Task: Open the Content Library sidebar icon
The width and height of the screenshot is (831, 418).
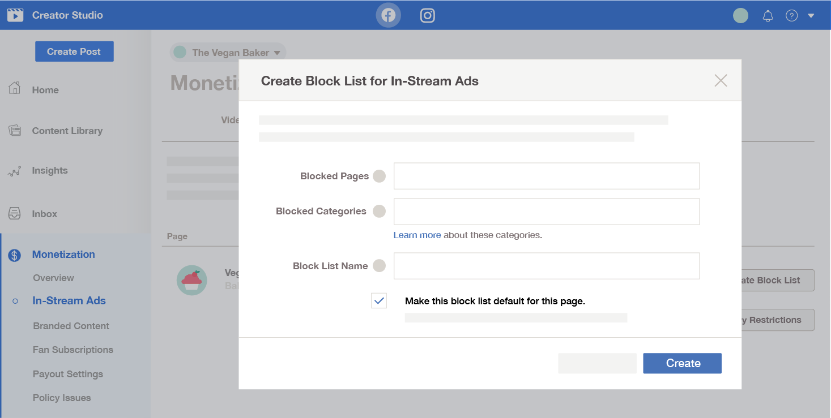Action: pos(15,130)
